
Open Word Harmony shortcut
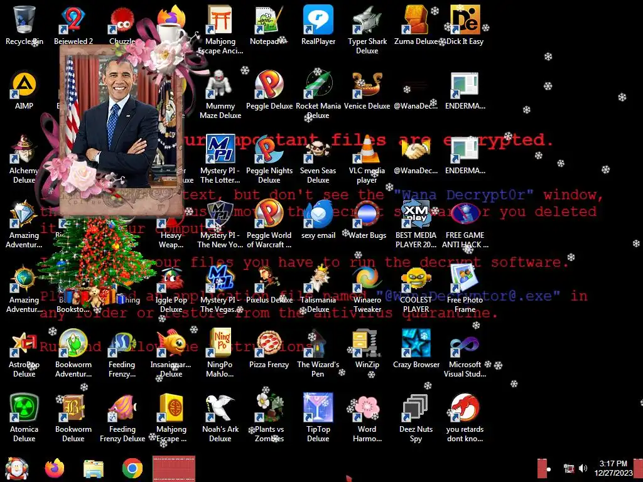tap(367, 417)
